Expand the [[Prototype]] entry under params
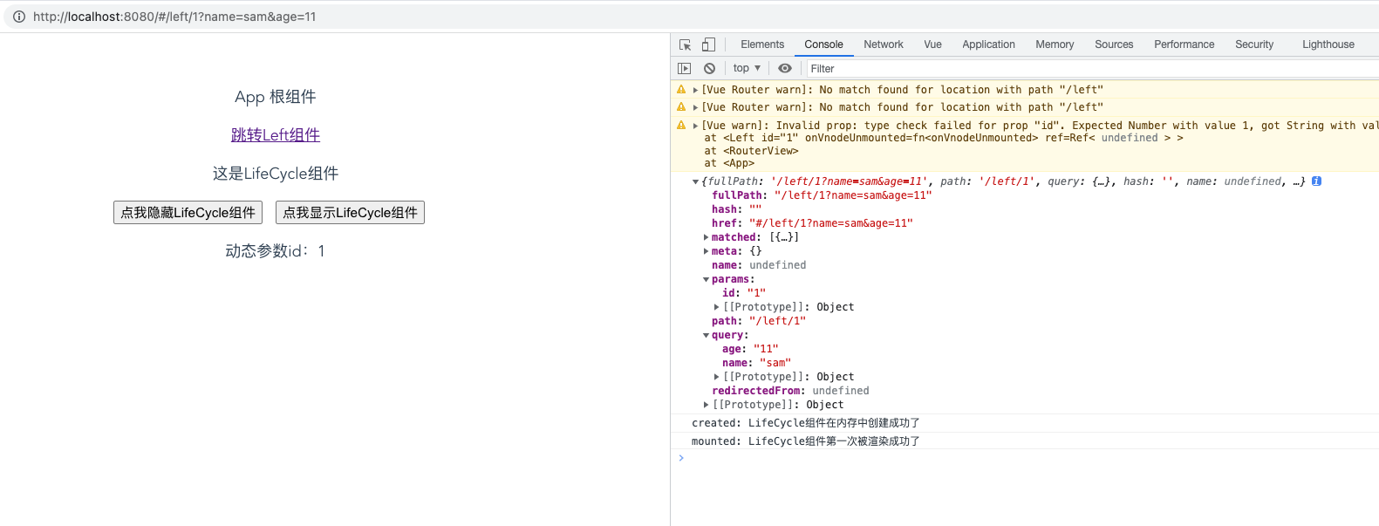Screen dimensions: 1379x526 [x=717, y=307]
